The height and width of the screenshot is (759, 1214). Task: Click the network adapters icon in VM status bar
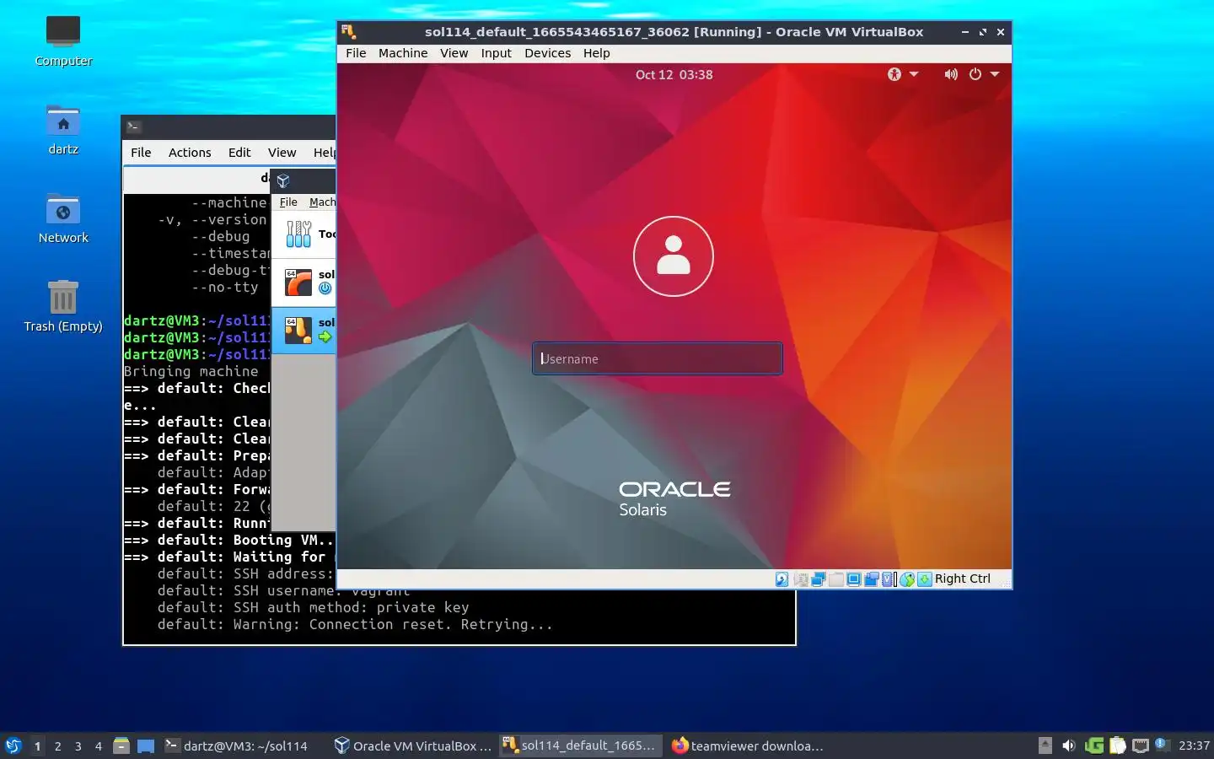pos(818,579)
